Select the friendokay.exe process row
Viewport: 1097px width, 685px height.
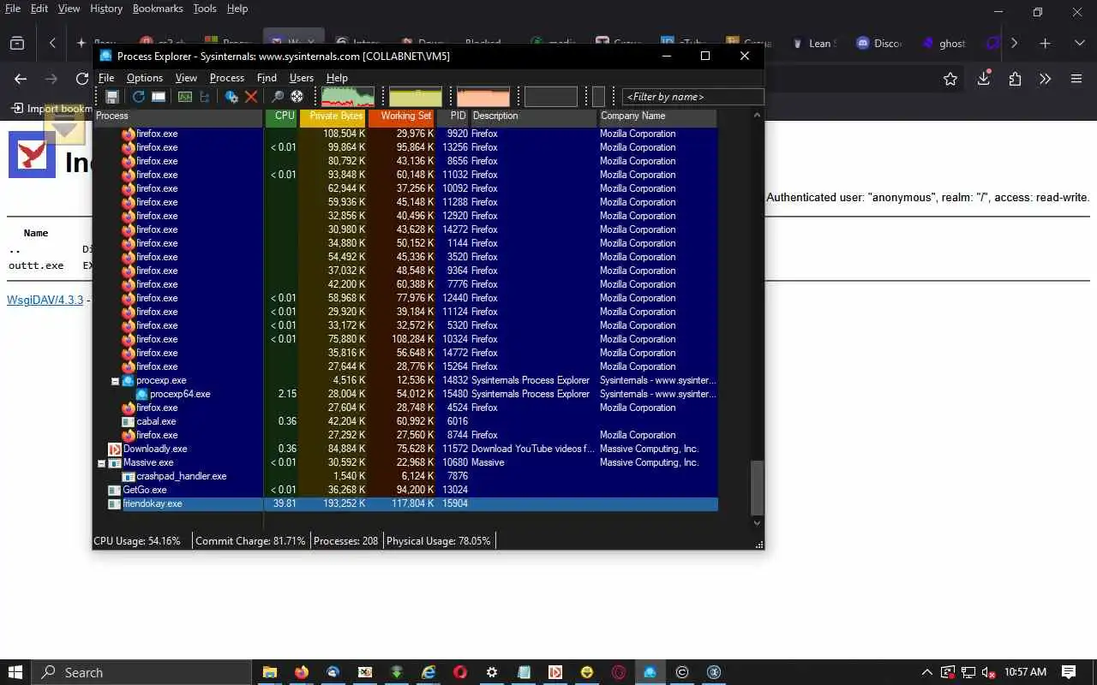tap(405, 503)
